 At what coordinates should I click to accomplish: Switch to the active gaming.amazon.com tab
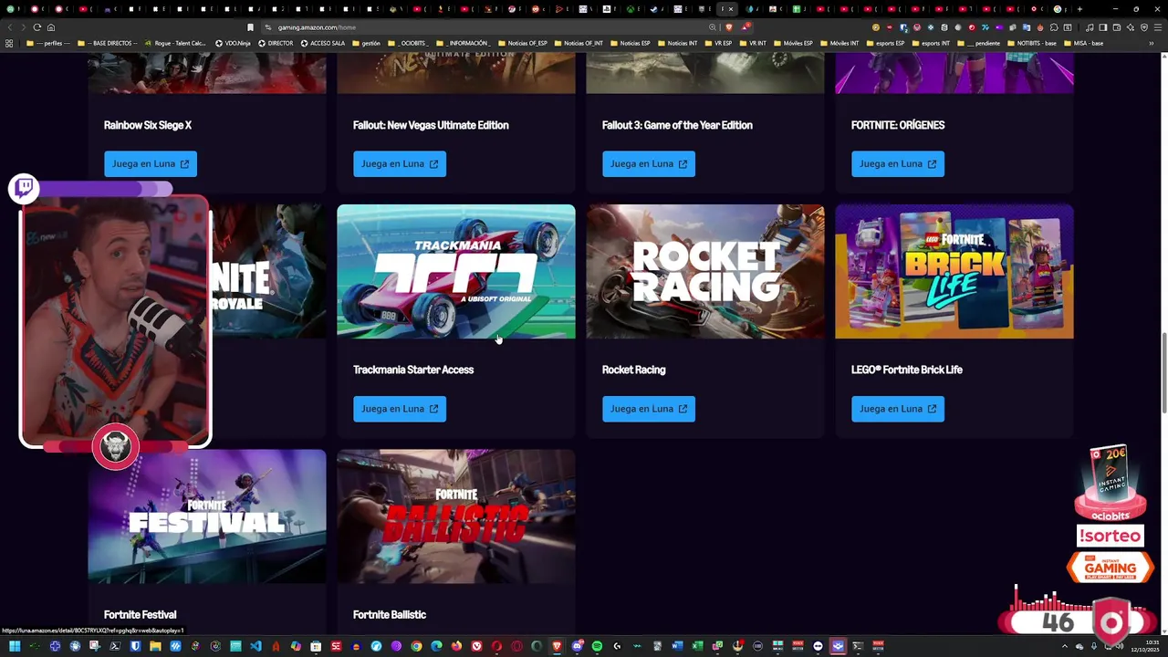726,9
